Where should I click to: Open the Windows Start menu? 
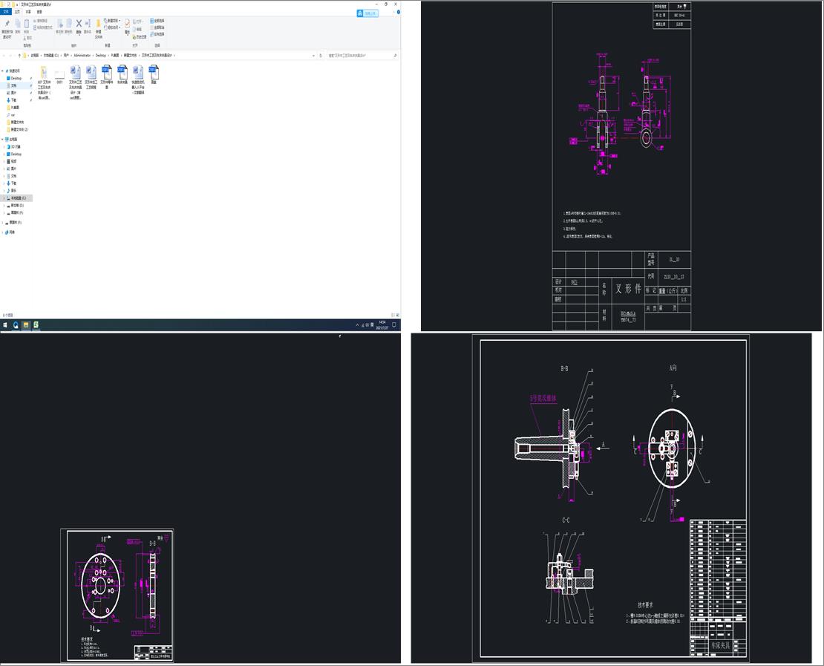[x=5, y=325]
